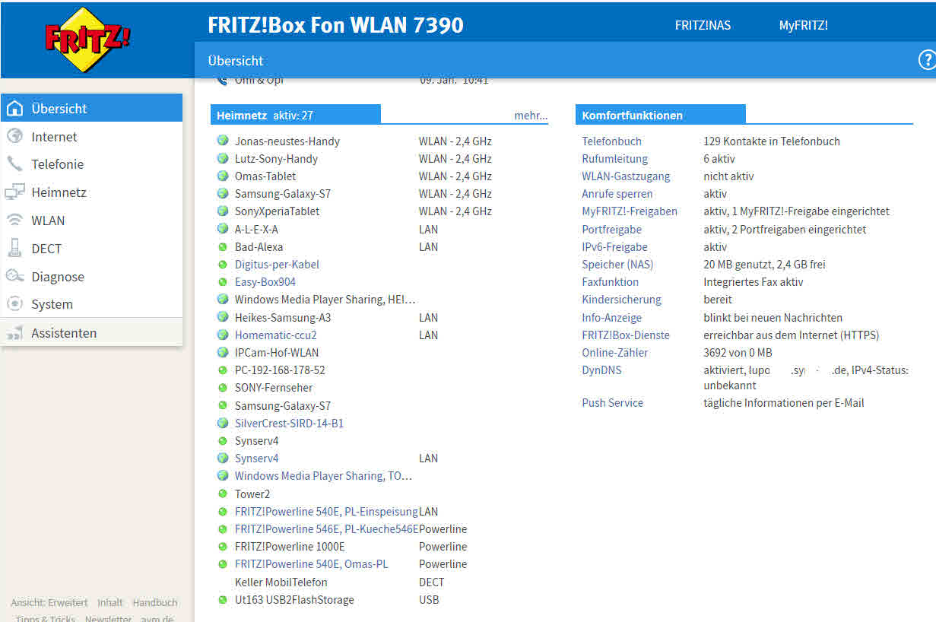936x622 pixels.
Task: Click globe icon next to Omas-Tablet
Action: pyautogui.click(x=223, y=176)
